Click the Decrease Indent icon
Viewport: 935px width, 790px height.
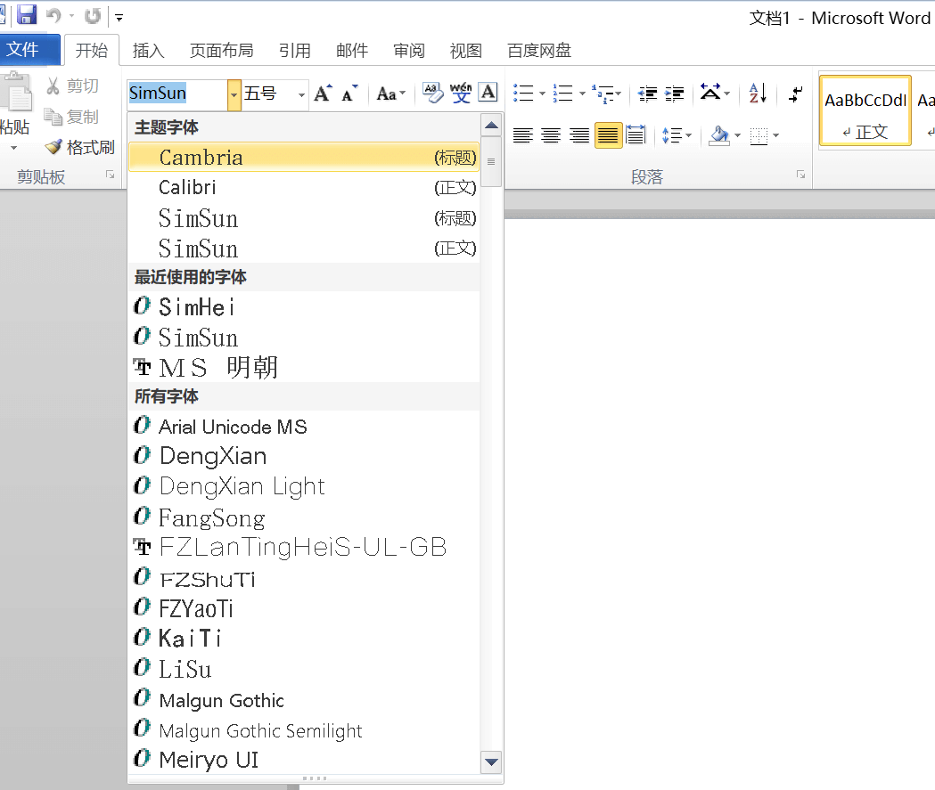648,93
